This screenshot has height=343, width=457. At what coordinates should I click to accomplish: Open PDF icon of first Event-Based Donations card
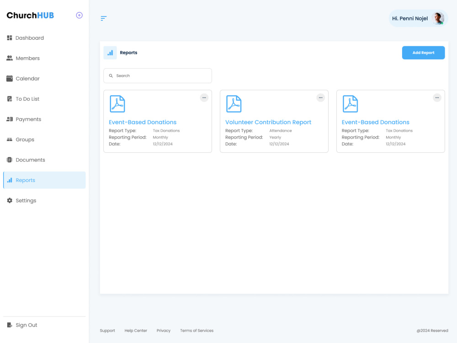pyautogui.click(x=117, y=104)
